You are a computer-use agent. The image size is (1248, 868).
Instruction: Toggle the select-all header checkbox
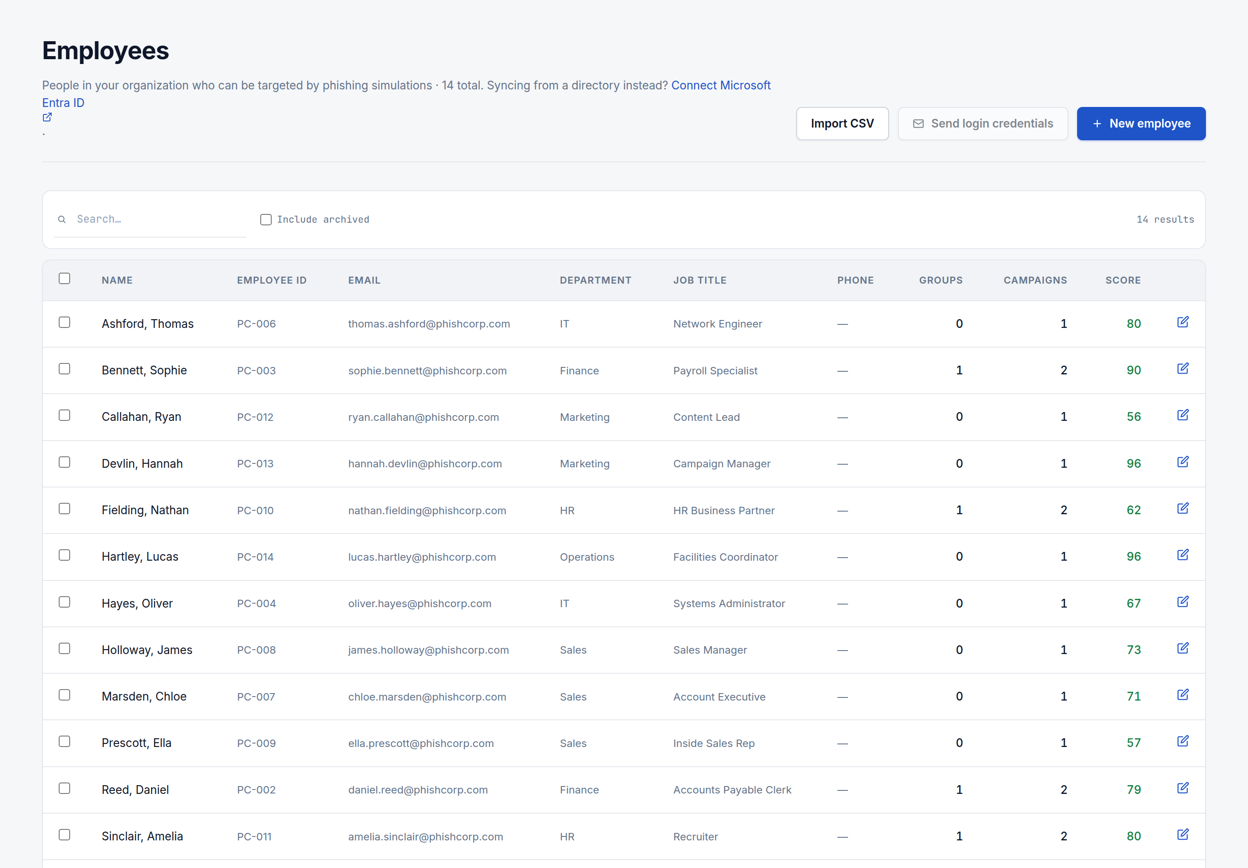point(64,278)
